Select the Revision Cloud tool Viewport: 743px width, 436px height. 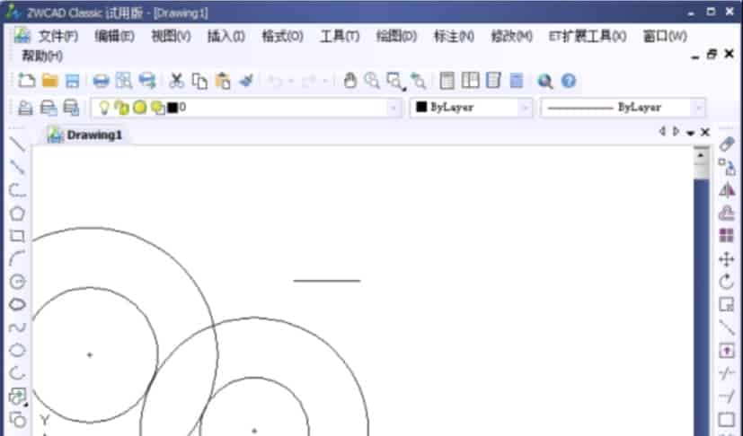[18, 304]
